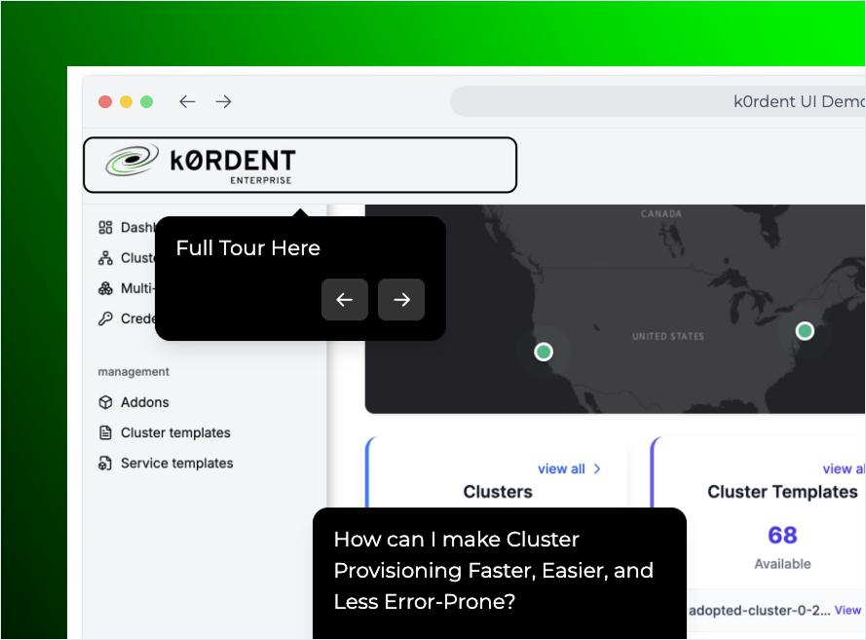Open Clusters via its sidebar icon
This screenshot has width=866, height=640.
(105, 257)
